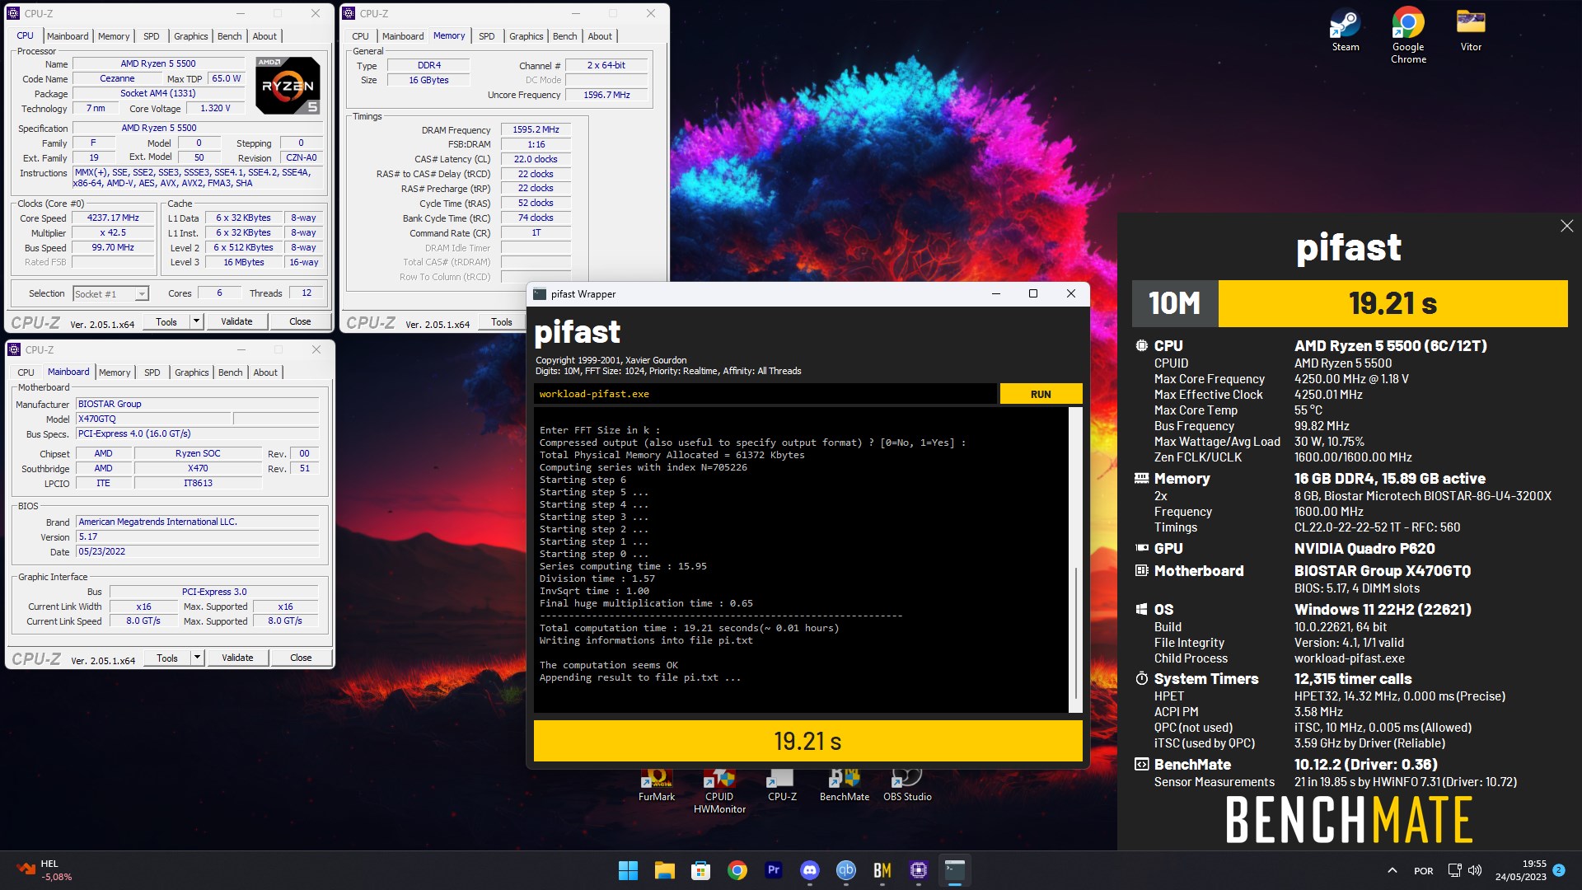Switch to CPU tab in CPU-Z Mainboard window

(x=26, y=372)
